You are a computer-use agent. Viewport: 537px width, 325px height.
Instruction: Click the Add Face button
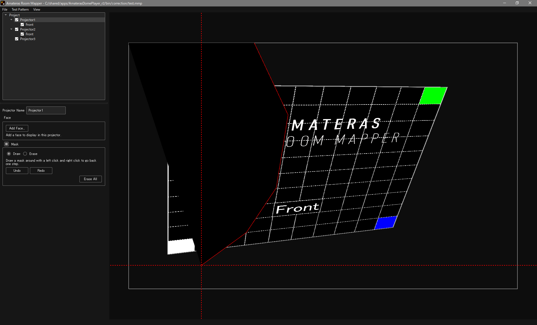17,128
